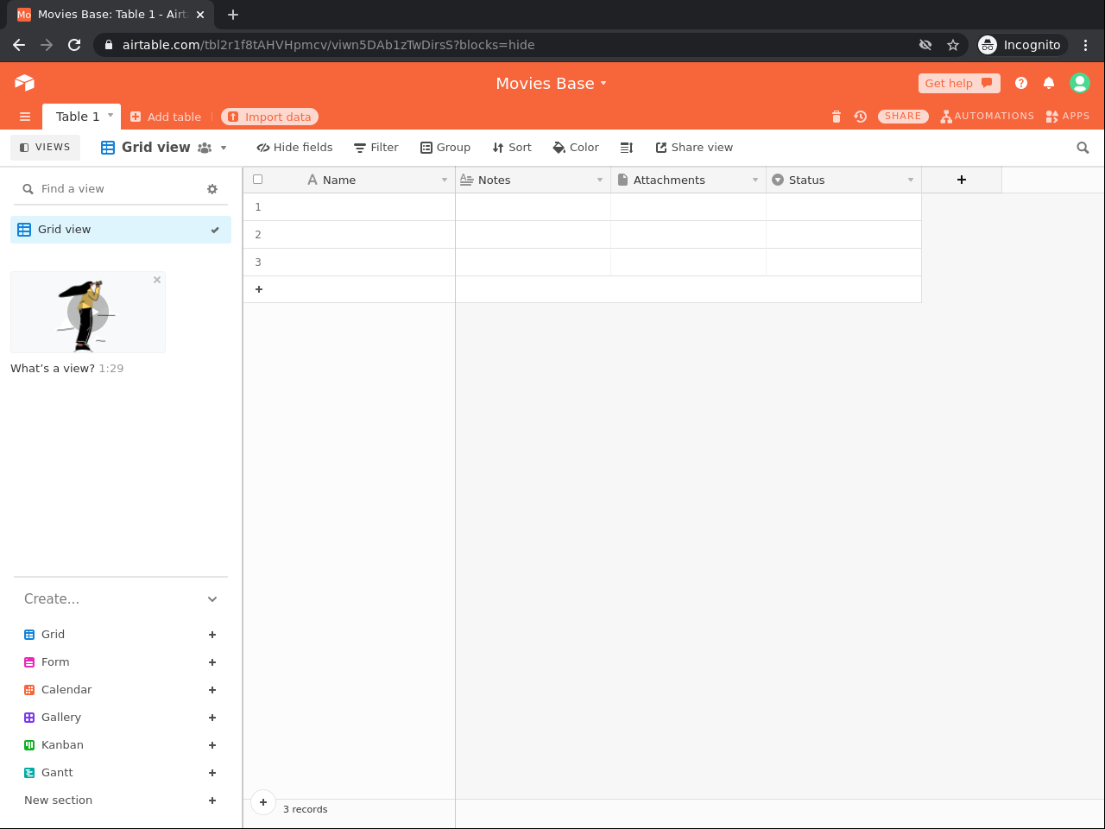Create a new Gantt view with plus
The image size is (1105, 829).
click(x=212, y=773)
